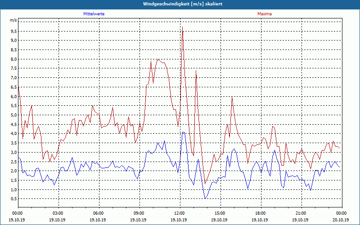Click the '7,5' y-axis value
The image size is (360, 225).
14,68
